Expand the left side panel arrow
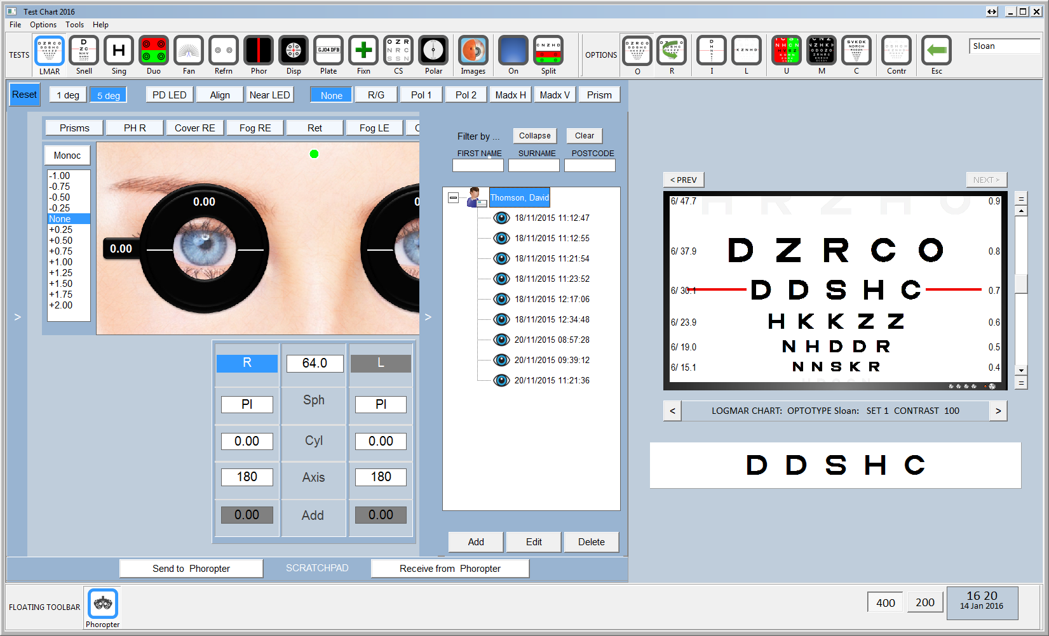The width and height of the screenshot is (1049, 636). (x=18, y=317)
